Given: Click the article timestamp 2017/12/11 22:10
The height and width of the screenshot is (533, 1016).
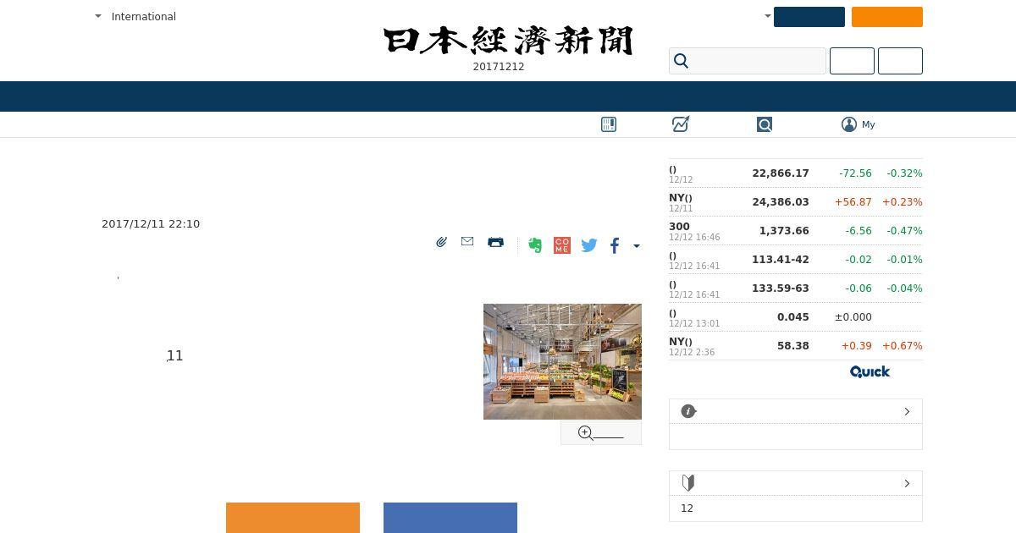Looking at the screenshot, I should tap(151, 224).
